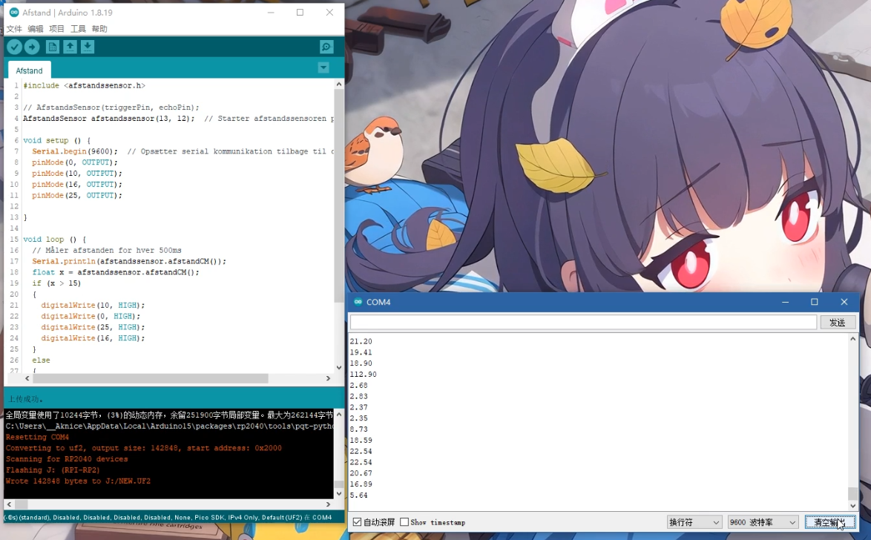Create a new sketch with the New icon
This screenshot has height=540, width=871.
[52, 47]
